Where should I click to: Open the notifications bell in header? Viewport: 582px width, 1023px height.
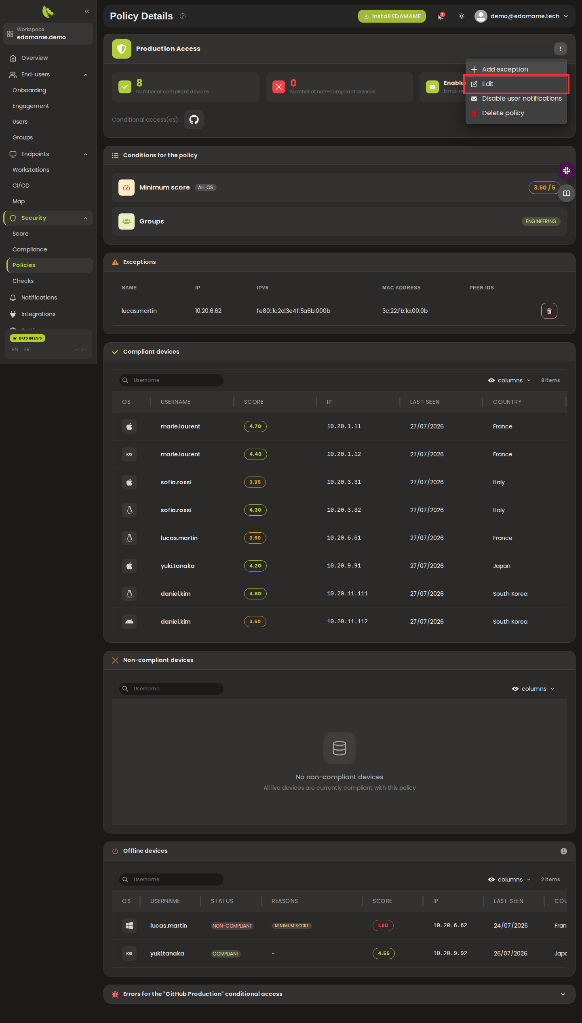(x=441, y=16)
